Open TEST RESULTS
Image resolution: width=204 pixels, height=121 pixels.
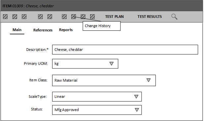(x=150, y=17)
